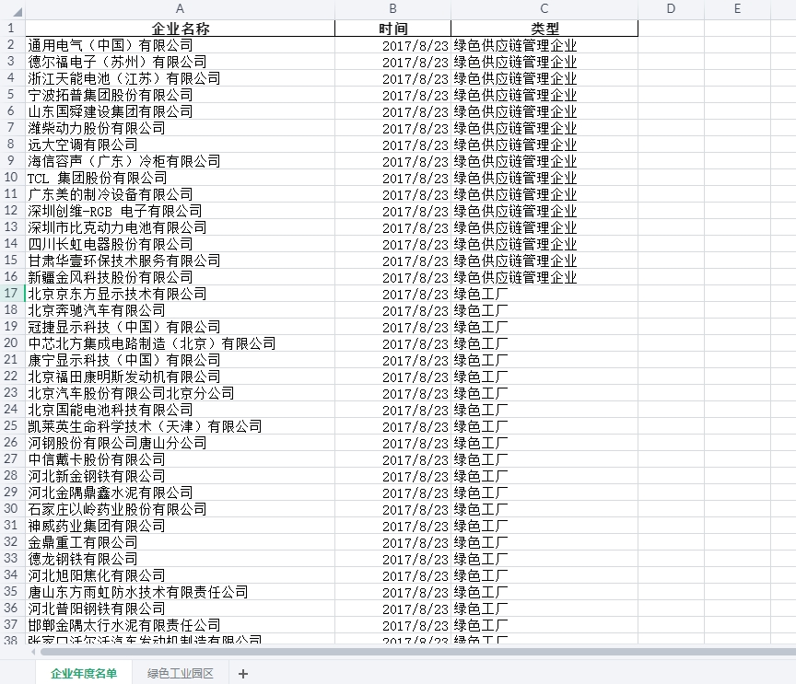Select cell 神威药业集团有限公司
This screenshot has width=796, height=684.
[181, 525]
